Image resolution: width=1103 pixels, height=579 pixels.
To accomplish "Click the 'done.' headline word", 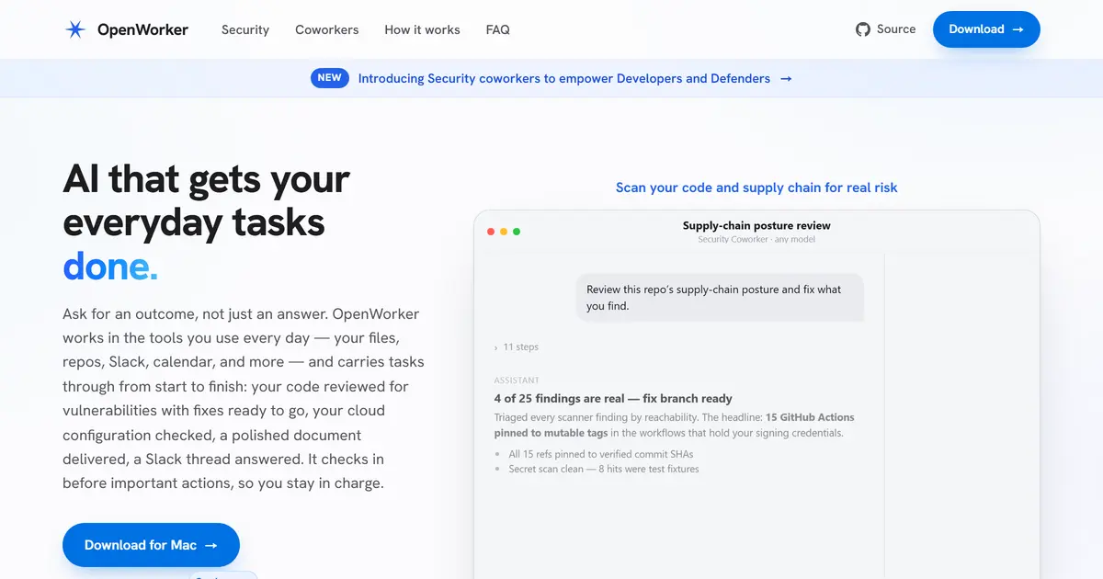I will coord(110,267).
